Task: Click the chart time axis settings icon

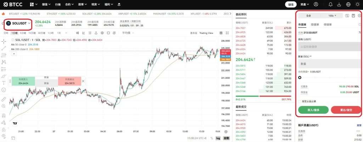Action: tap(226, 132)
